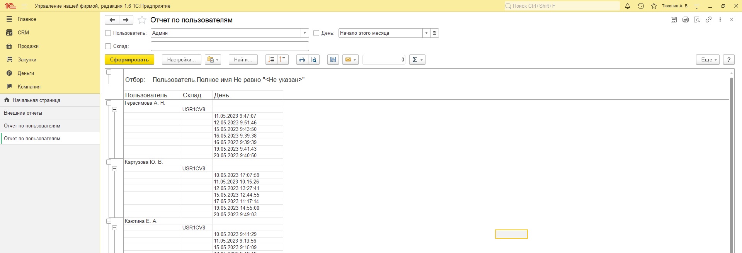Add report to favorites star beside title

pyautogui.click(x=142, y=20)
